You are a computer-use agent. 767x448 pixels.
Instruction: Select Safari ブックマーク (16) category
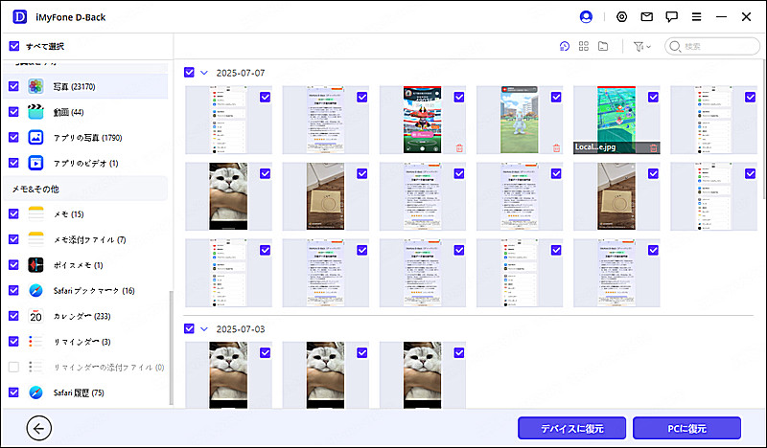point(81,290)
